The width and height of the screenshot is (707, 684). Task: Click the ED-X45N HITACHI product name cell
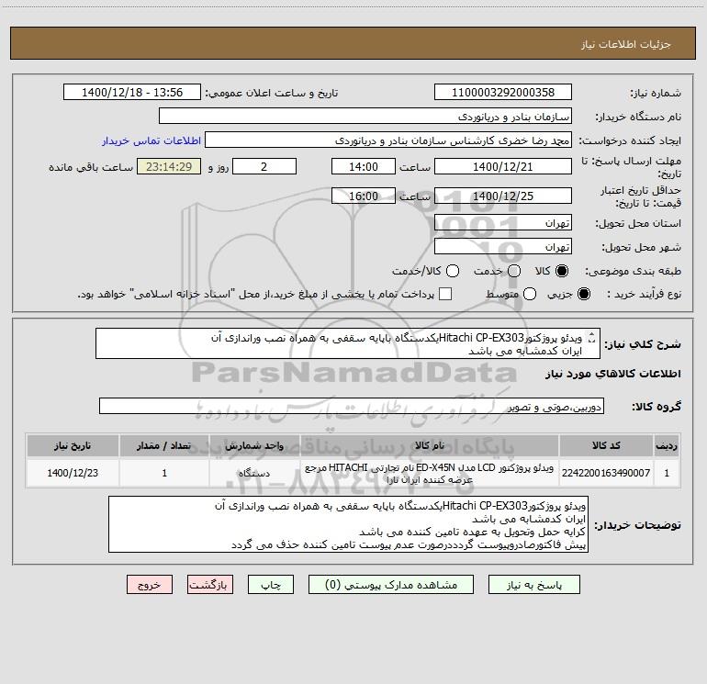pyautogui.click(x=430, y=473)
